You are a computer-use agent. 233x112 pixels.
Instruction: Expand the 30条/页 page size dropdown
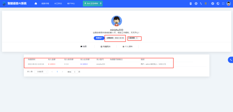tap(41, 71)
